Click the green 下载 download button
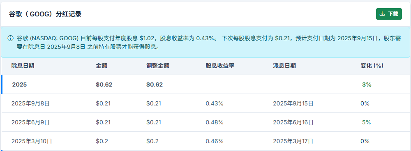 389,14
